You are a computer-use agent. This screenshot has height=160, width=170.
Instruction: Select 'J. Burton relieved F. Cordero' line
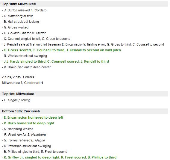pos(24,10)
